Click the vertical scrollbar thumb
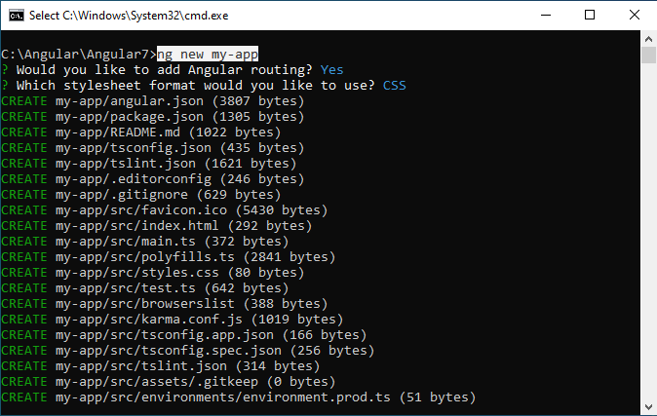Viewport: 657px width, 416px height. [x=648, y=55]
